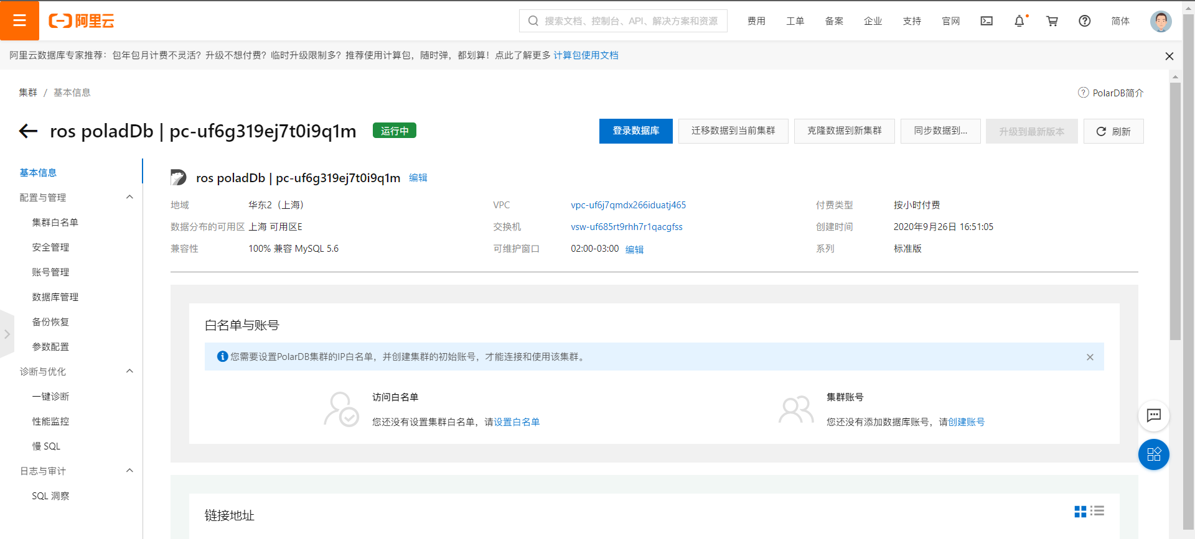The height and width of the screenshot is (539, 1195).
Task: Open 参数配置 in the sidebar
Action: point(50,346)
